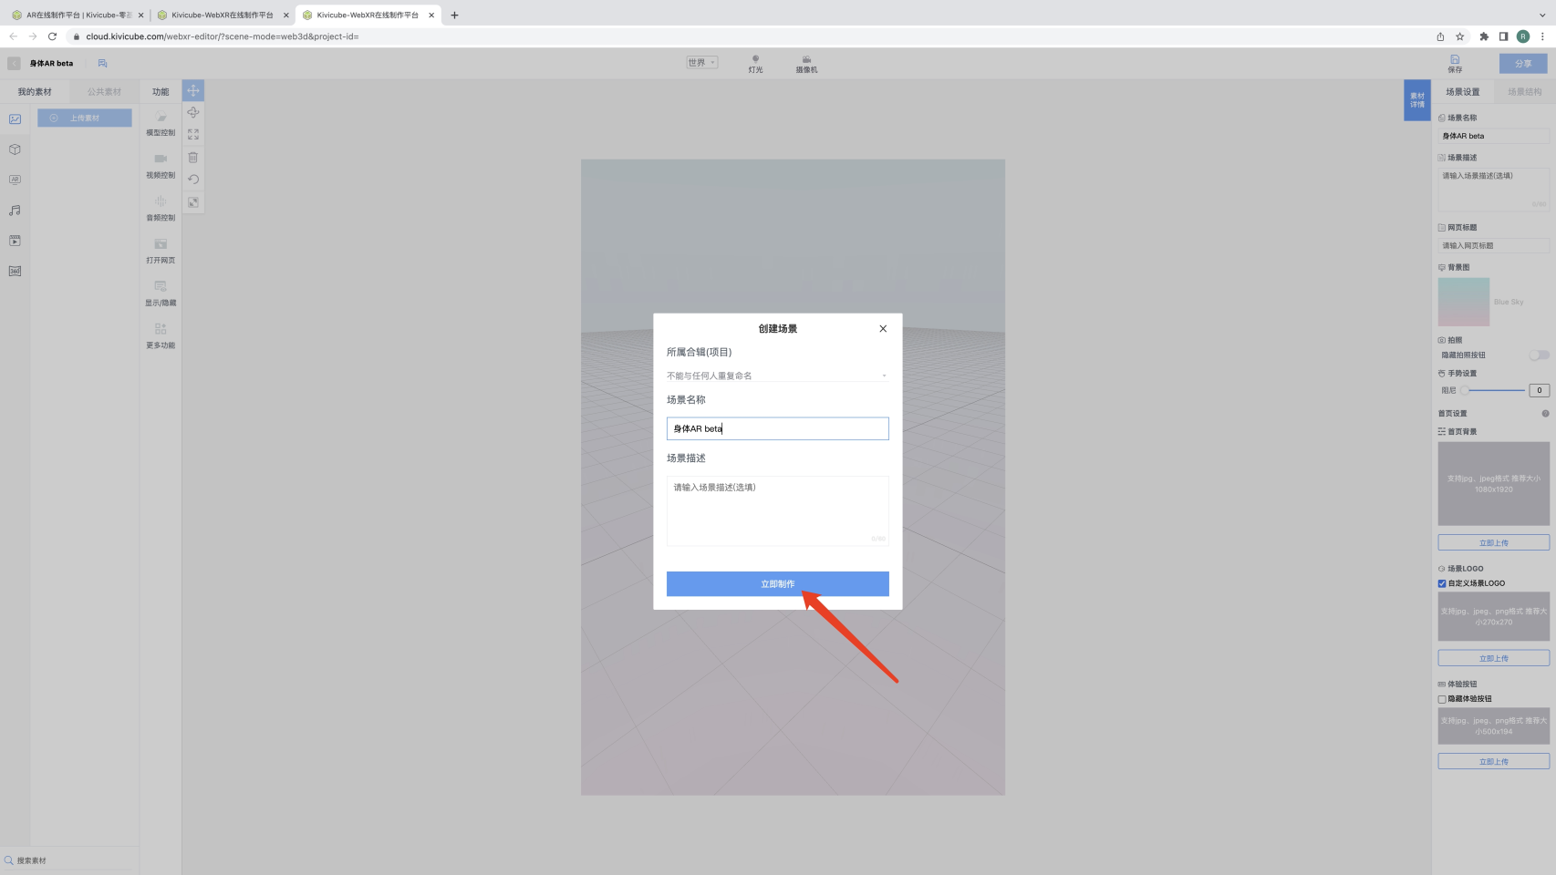Screen dimensions: 1556x875
Task: Open the 3D model assets sidebar icon
Action: (15, 149)
